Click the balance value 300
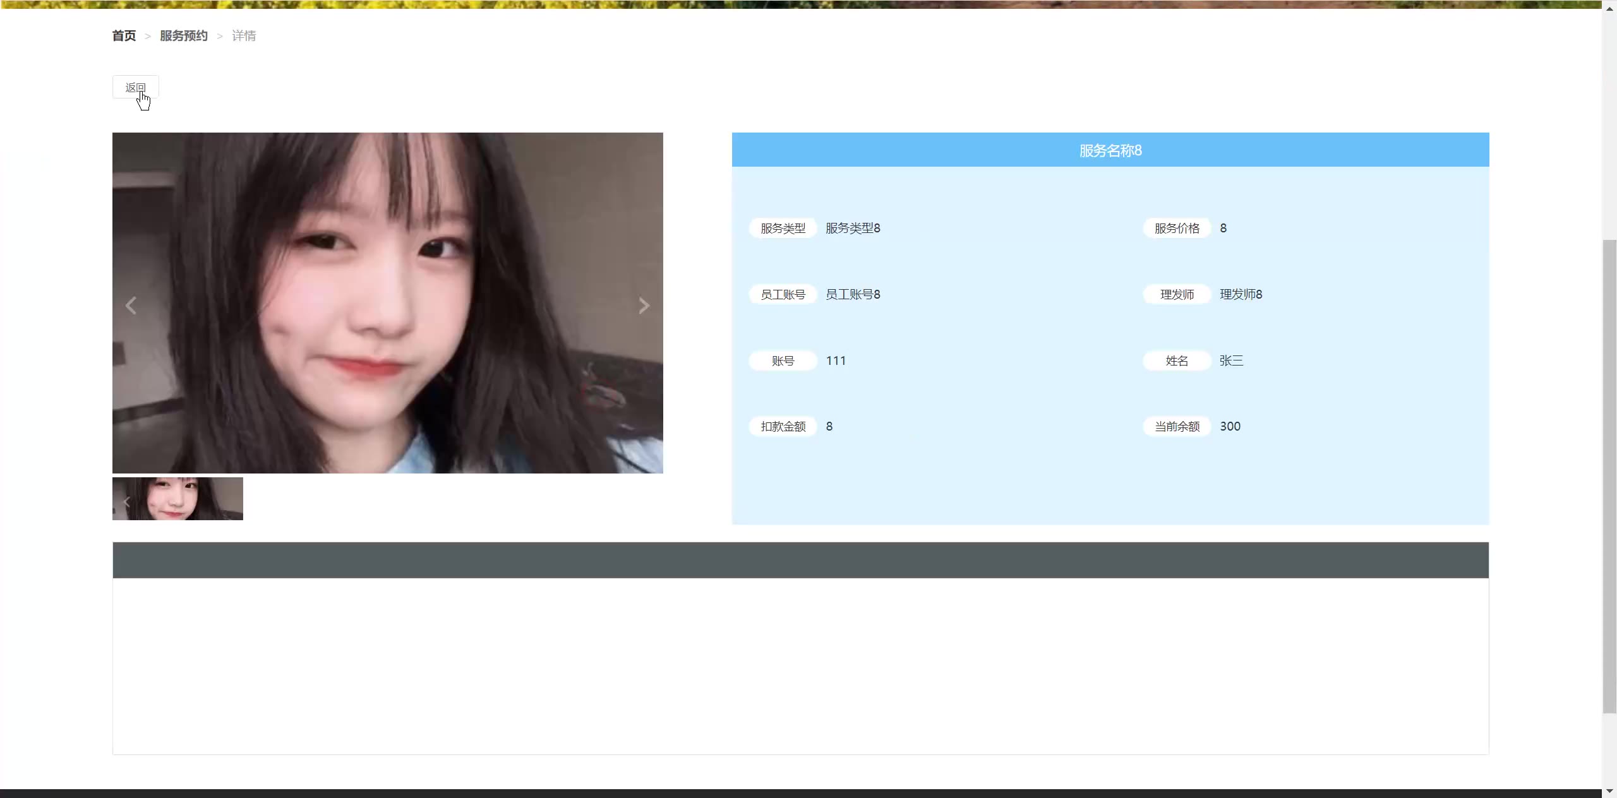 click(x=1230, y=426)
